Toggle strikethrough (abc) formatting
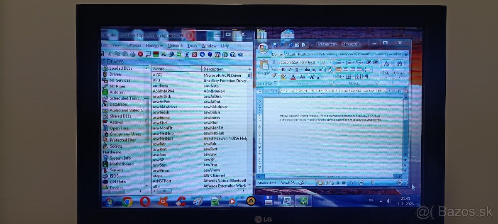498x224 pixels. click(307, 70)
